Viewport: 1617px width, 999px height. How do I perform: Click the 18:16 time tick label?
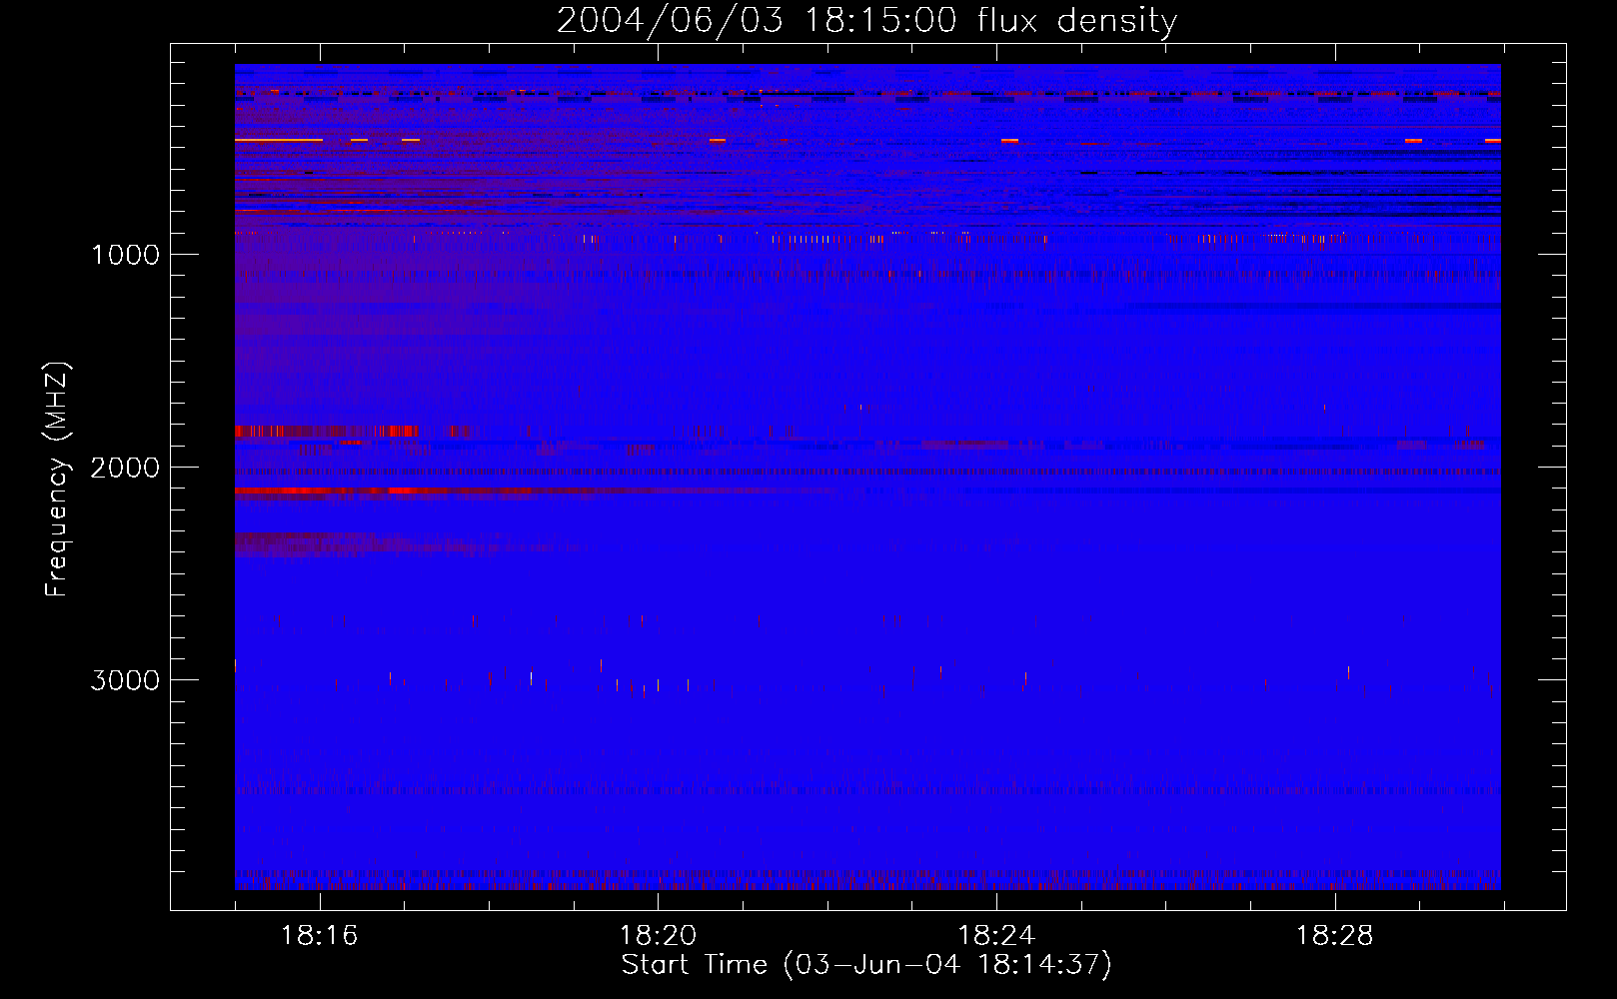320,935
